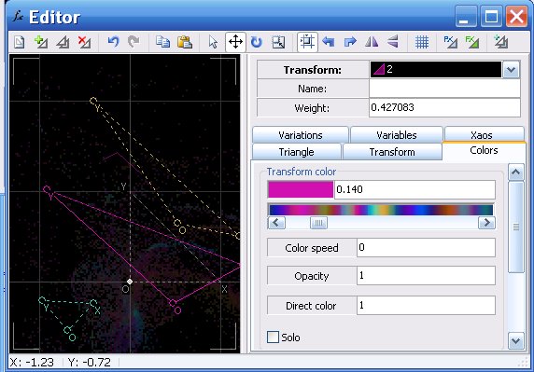Duplicate the selected transform triangle

click(63, 42)
